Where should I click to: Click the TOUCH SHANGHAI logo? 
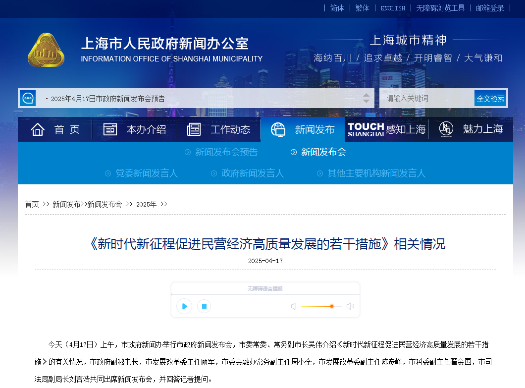(365, 129)
